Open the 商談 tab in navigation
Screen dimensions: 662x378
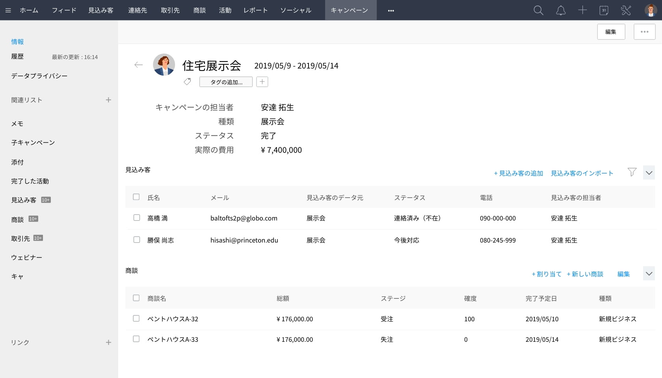[x=199, y=10]
